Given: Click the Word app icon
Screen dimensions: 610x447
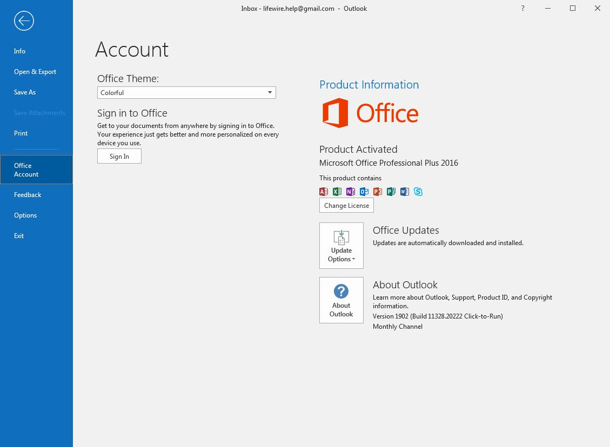Looking at the screenshot, I should click(x=405, y=192).
